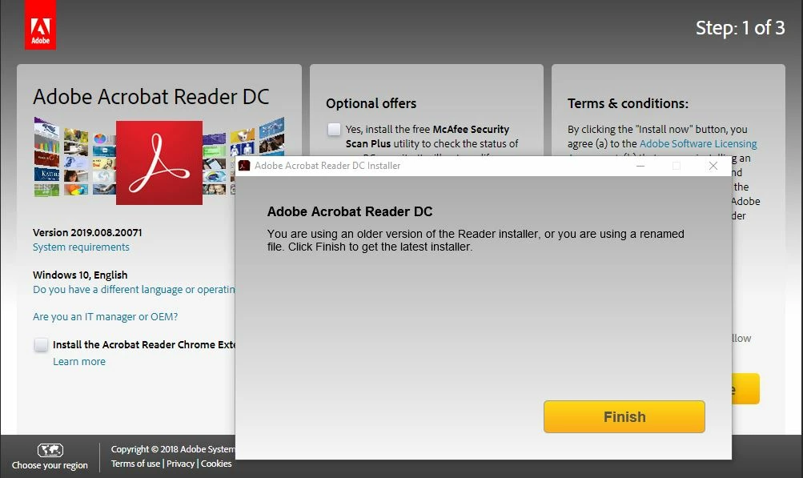The height and width of the screenshot is (478, 803).
Task: Toggle the Acrobat Reader Chrome Extension checkbox
Action: pos(41,345)
